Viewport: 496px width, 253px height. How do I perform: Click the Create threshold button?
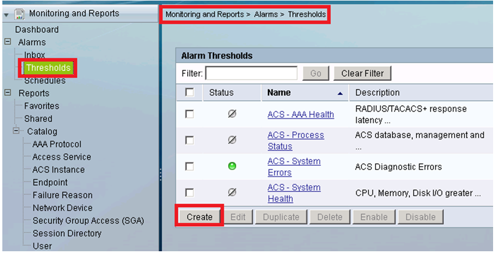pos(199,217)
